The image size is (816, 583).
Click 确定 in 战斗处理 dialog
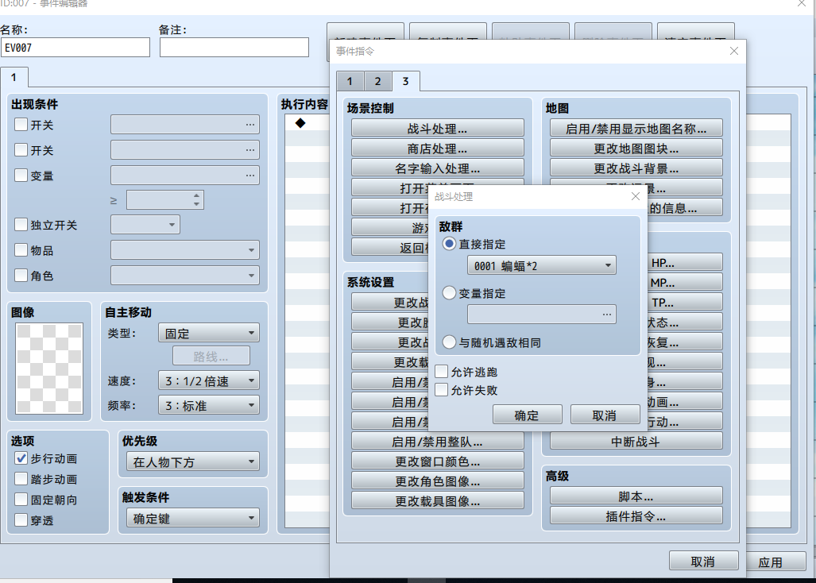coord(527,415)
